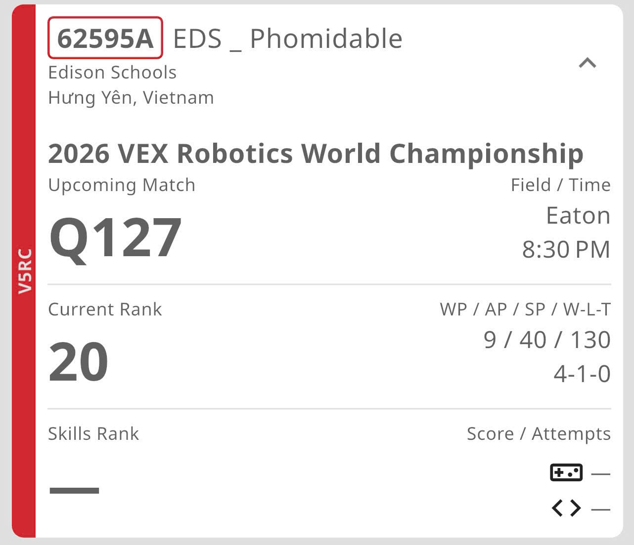Open team number 62595A badge
Viewport: 634px width, 545px height.
pos(105,38)
